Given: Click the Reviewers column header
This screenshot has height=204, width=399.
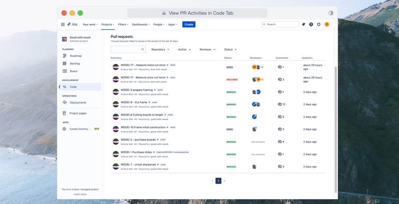Looking at the screenshot, I should [x=256, y=58].
